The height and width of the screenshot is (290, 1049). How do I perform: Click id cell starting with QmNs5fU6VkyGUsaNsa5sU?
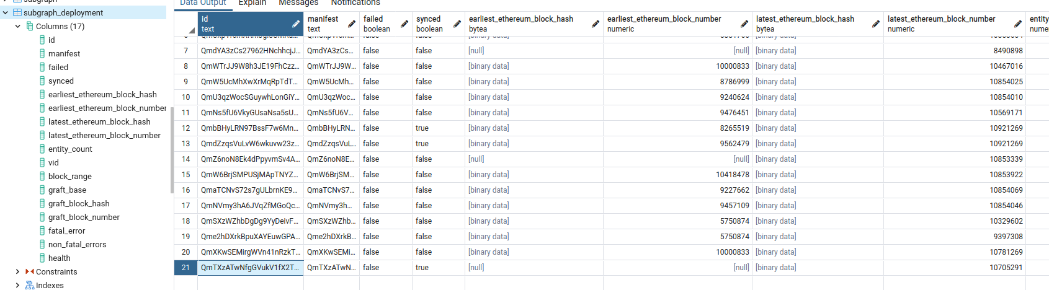(251, 113)
